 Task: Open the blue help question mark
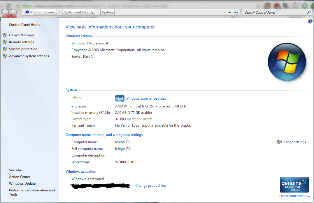tap(310, 21)
